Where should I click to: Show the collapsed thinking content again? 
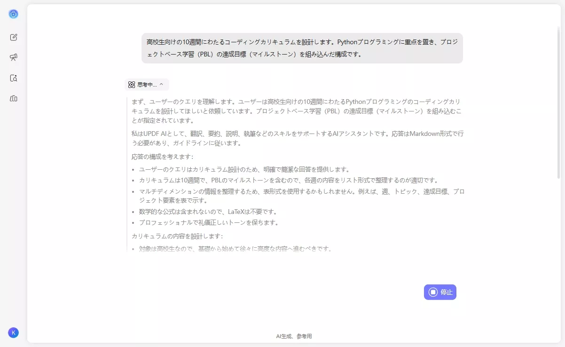[x=147, y=84]
